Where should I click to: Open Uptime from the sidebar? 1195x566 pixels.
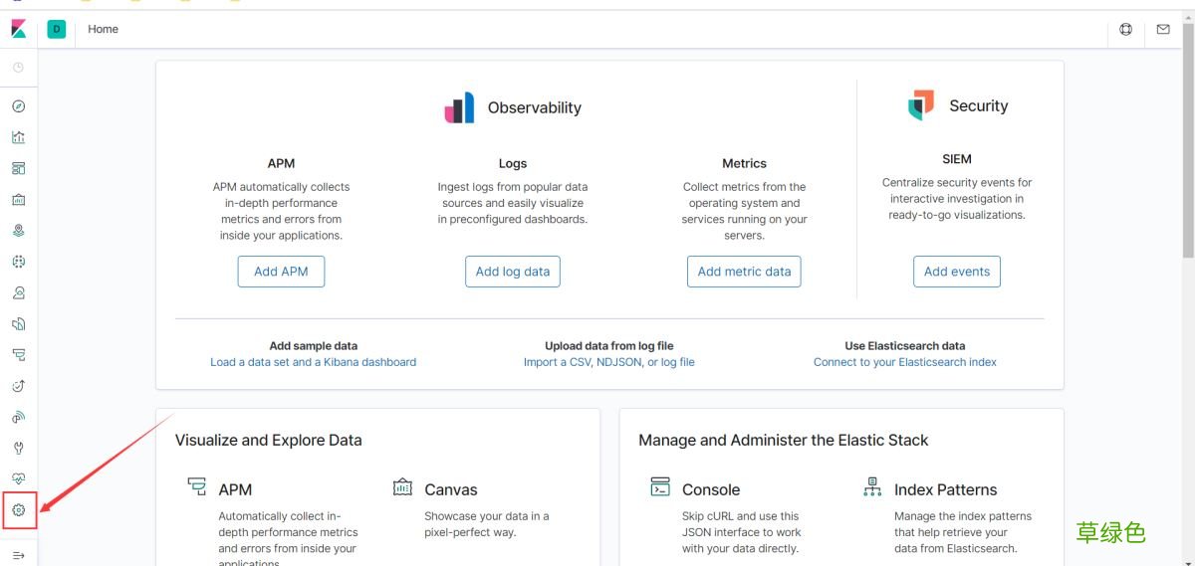18,386
